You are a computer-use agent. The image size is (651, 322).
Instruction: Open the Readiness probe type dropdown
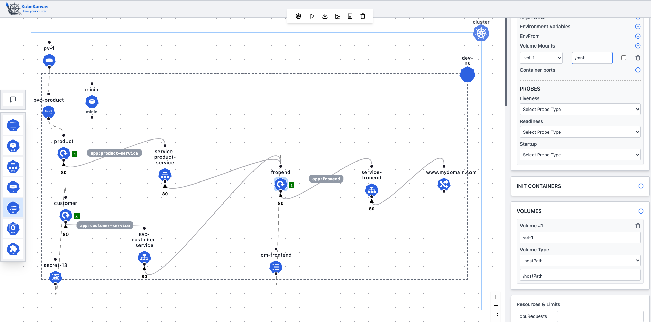click(x=580, y=132)
